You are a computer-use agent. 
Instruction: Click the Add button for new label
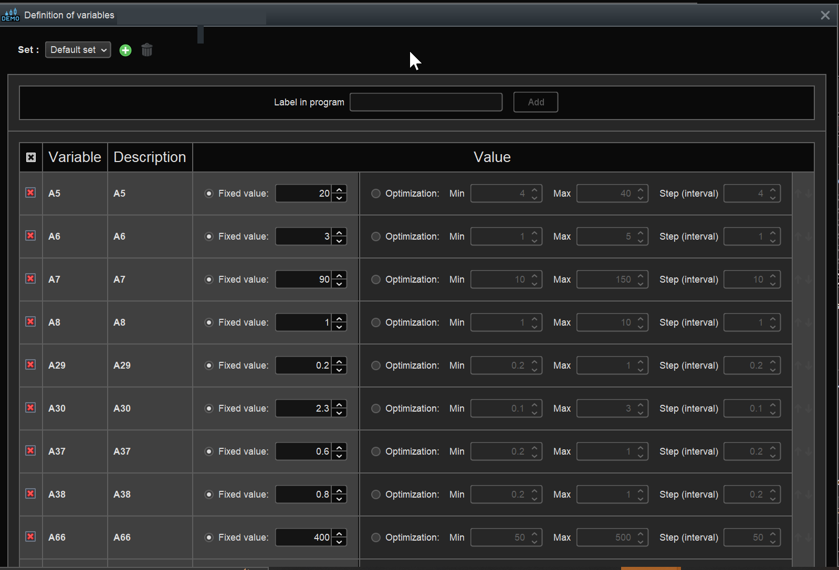point(536,102)
